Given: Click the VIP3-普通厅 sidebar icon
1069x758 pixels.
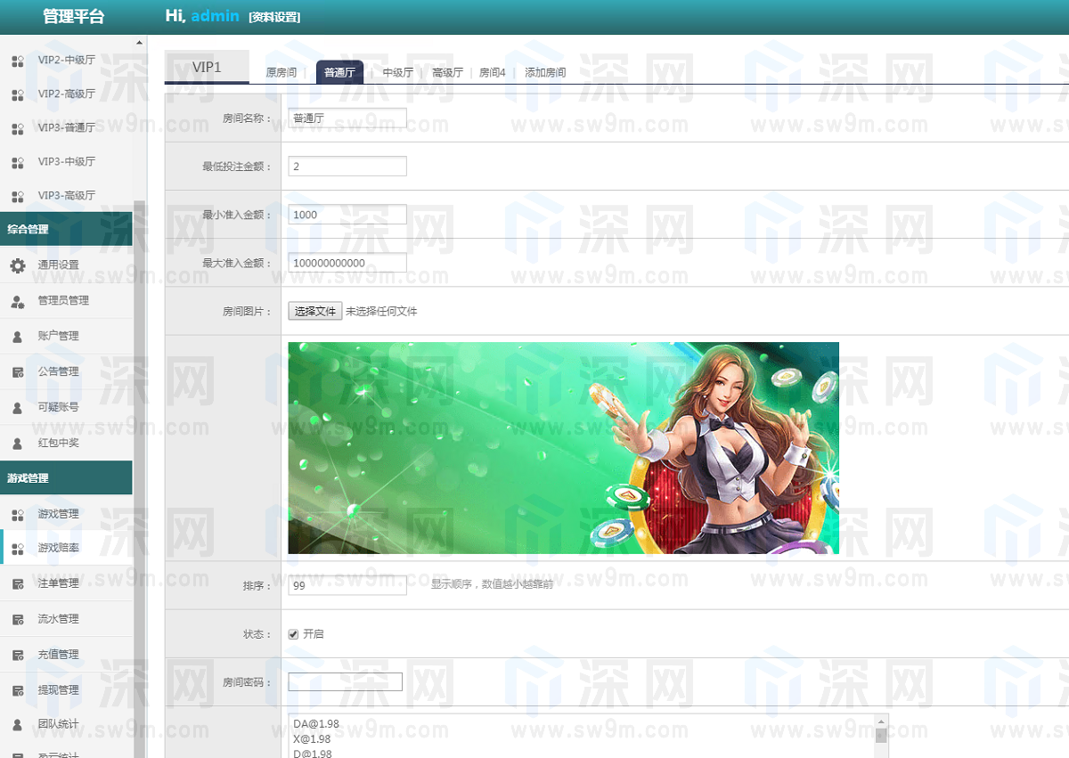Looking at the screenshot, I should 18,128.
